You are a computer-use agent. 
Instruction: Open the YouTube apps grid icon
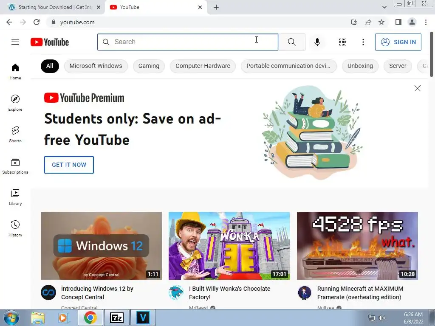tap(343, 42)
